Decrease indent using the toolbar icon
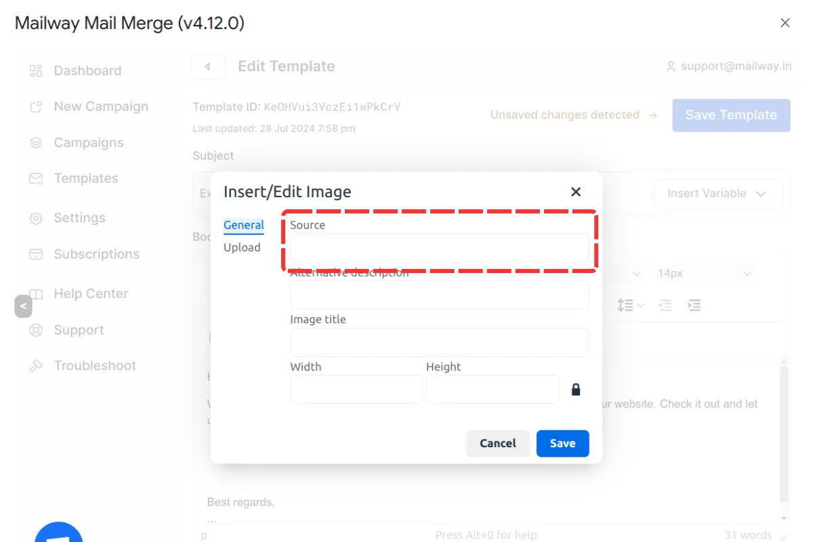Viewport: 813px width, 542px height. coord(665,306)
